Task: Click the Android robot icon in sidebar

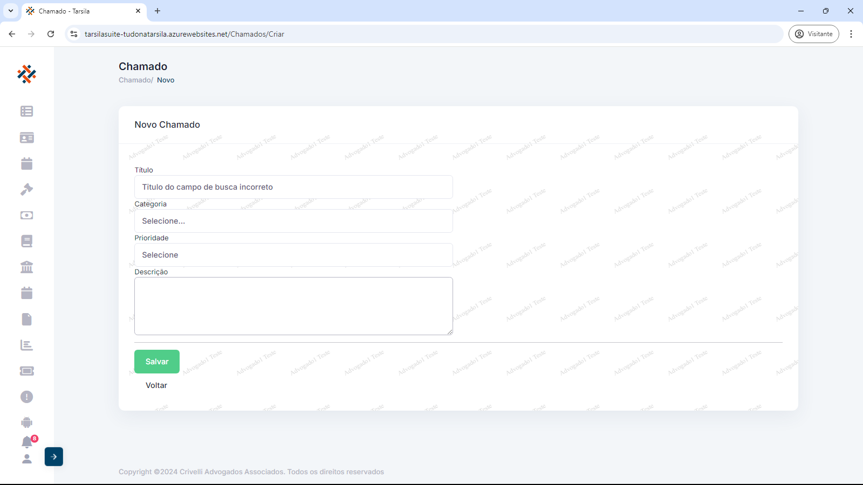Action: (x=26, y=422)
